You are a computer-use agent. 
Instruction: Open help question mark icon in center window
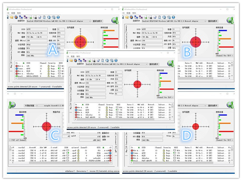[116, 61]
